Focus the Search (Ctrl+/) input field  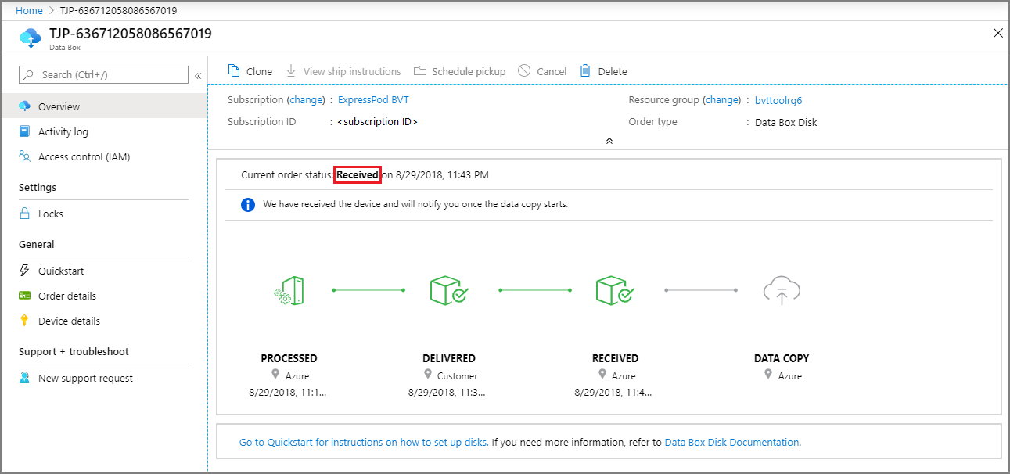click(x=104, y=74)
